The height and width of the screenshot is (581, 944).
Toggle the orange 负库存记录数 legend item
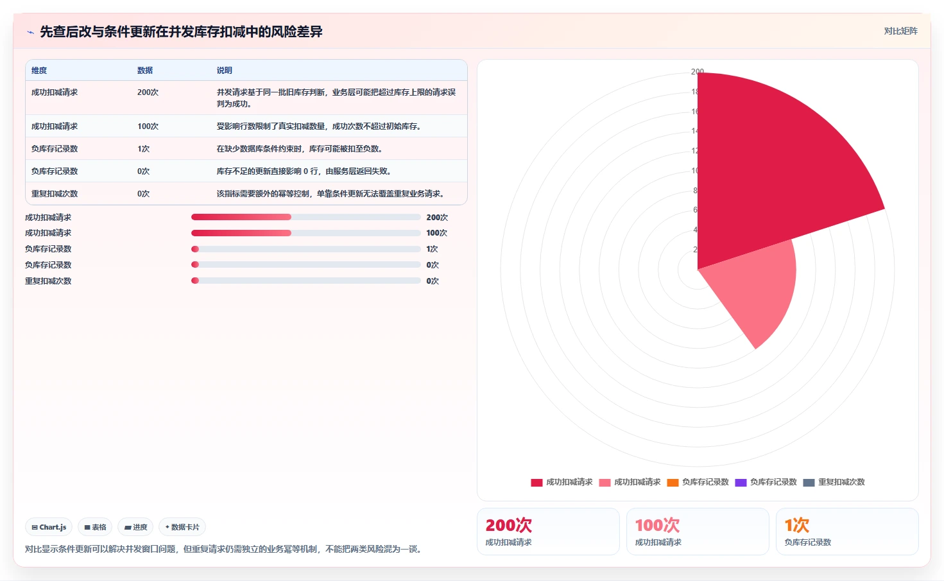click(x=698, y=482)
